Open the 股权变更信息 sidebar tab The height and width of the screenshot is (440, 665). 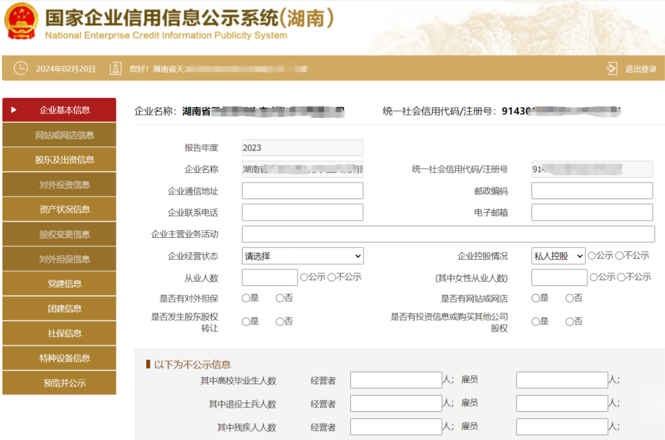pos(59,234)
